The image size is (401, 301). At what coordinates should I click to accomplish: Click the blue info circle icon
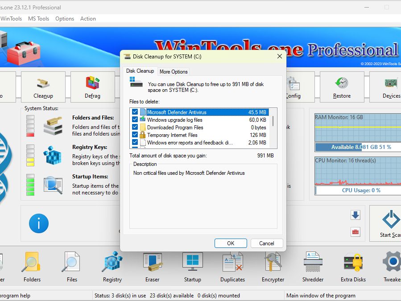point(39,223)
